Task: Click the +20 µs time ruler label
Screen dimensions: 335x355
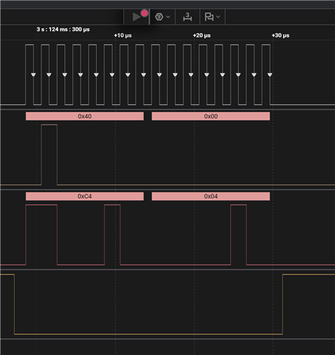Action: click(x=202, y=35)
